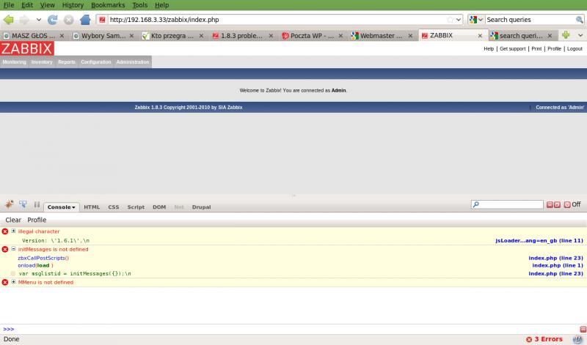Screen dimensions: 587x345
Task: Click the ZABBIX logo
Action: click(27, 48)
